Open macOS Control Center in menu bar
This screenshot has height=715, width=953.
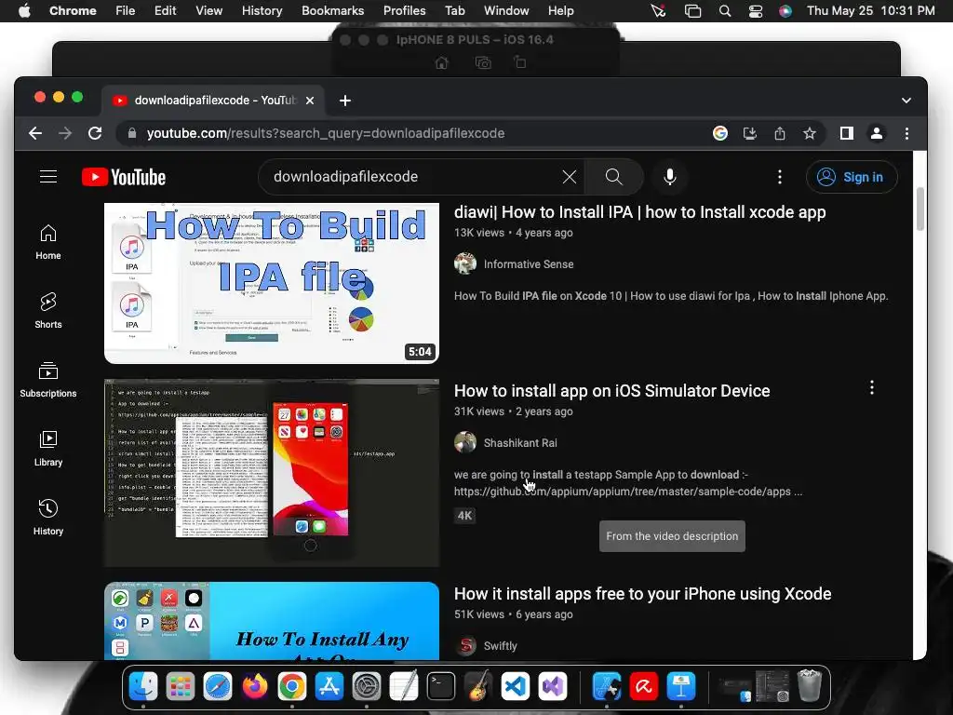click(x=756, y=11)
